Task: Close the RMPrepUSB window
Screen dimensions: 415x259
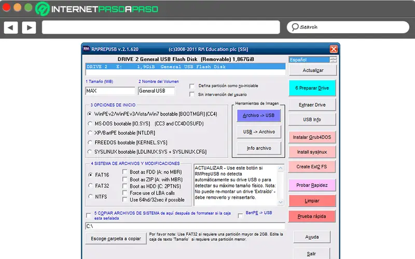Action: point(334,49)
